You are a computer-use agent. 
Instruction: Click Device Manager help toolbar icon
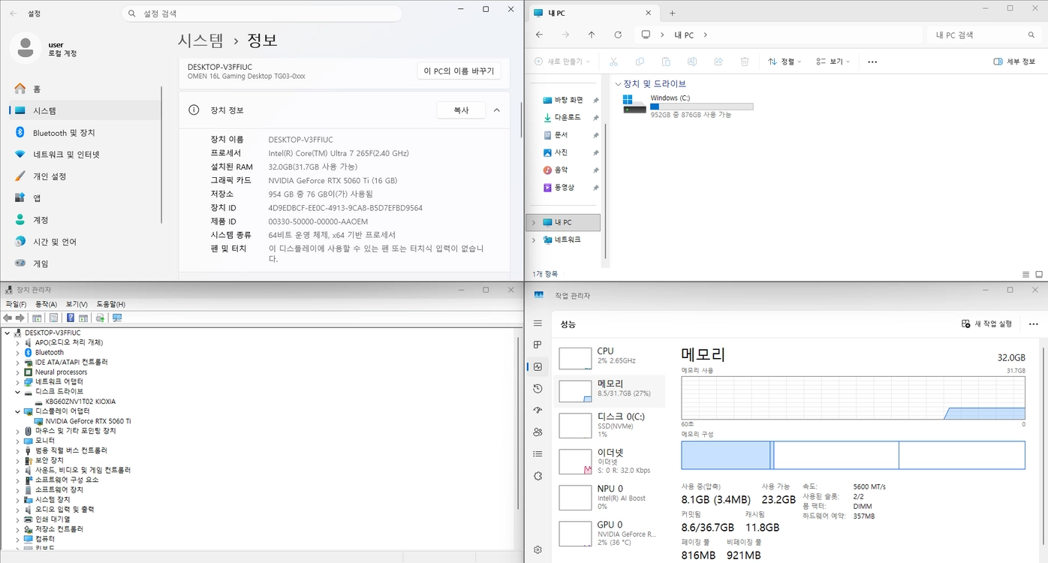coord(71,318)
